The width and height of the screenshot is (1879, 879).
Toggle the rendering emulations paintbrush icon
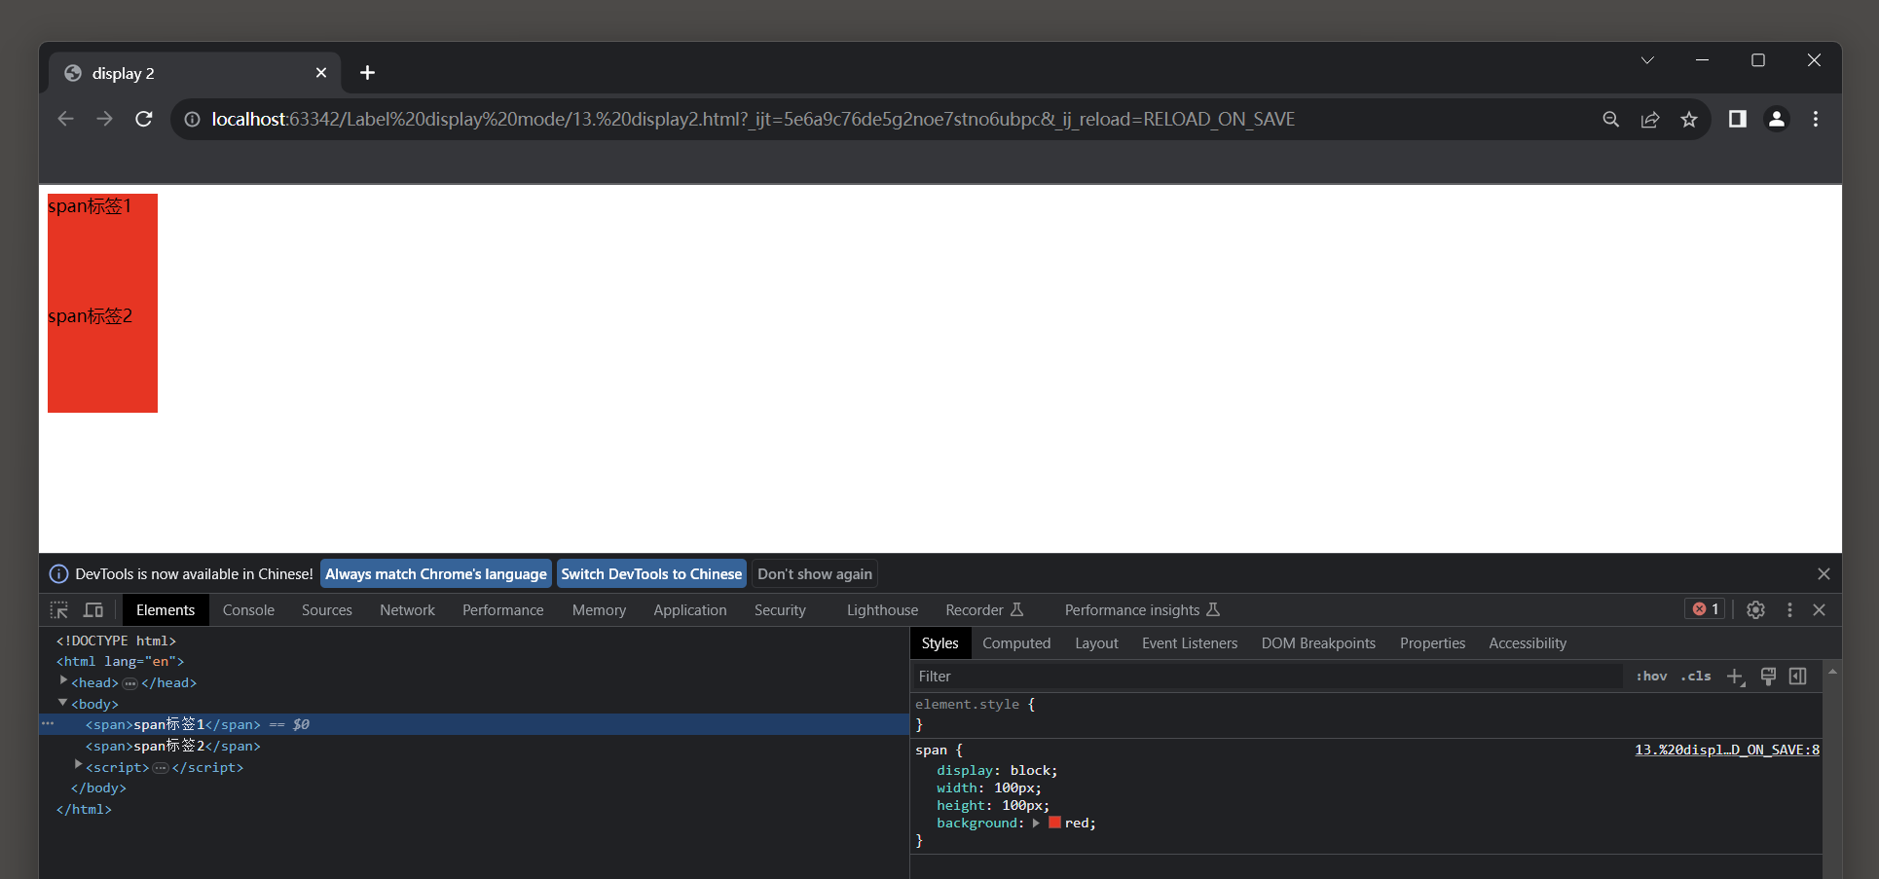point(1768,677)
